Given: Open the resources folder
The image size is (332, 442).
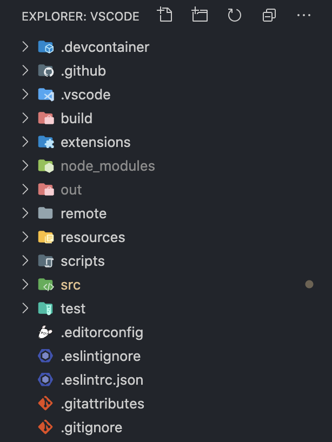Looking at the screenshot, I should point(93,237).
